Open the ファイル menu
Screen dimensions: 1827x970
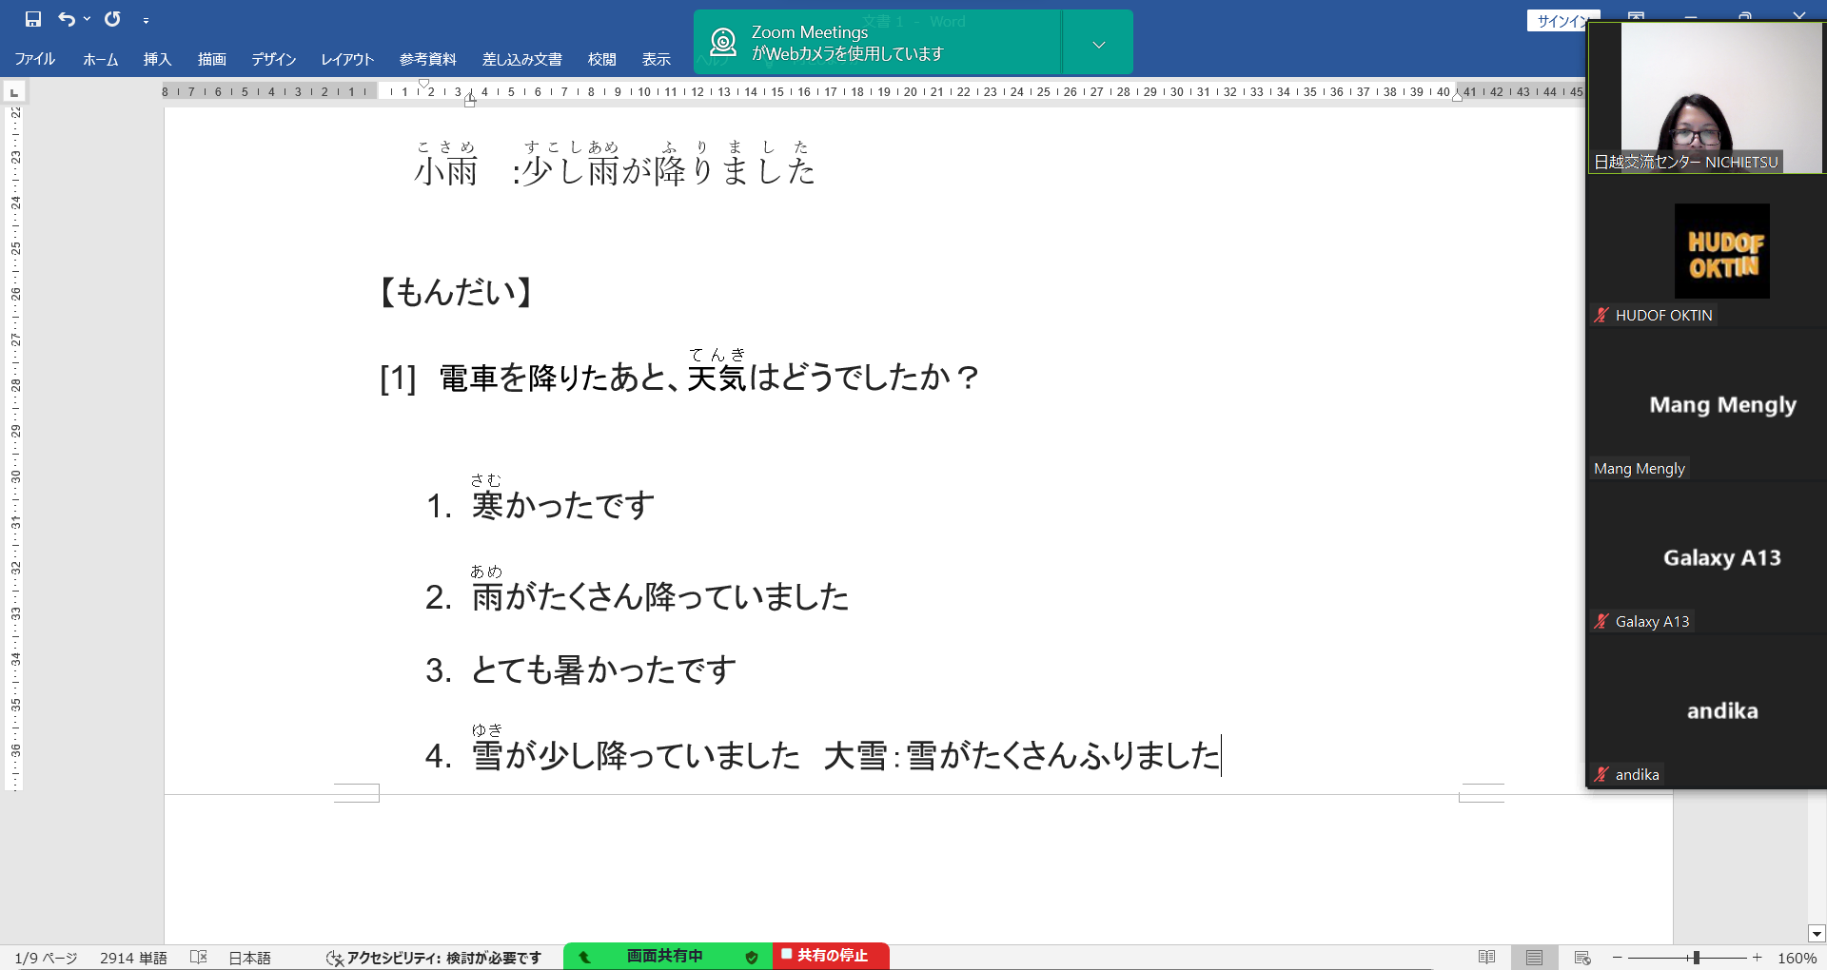pos(35,59)
